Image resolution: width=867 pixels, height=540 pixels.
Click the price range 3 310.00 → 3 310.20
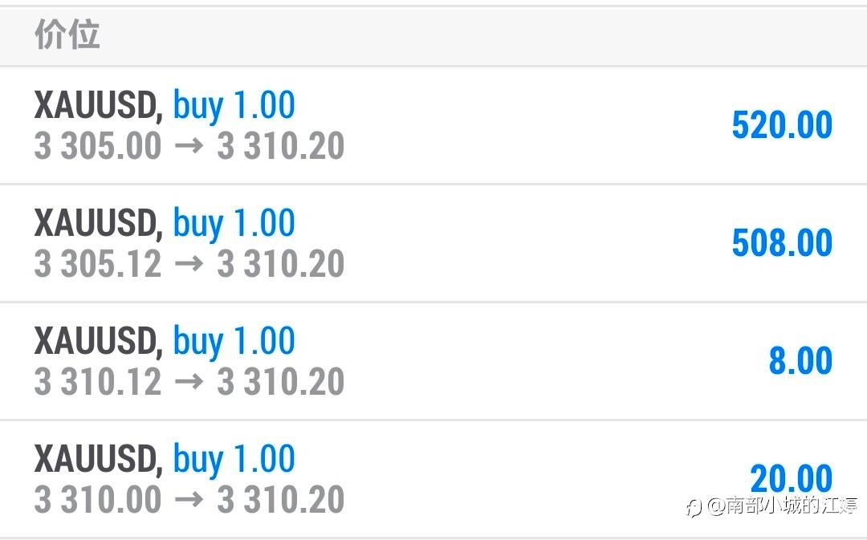click(x=189, y=500)
